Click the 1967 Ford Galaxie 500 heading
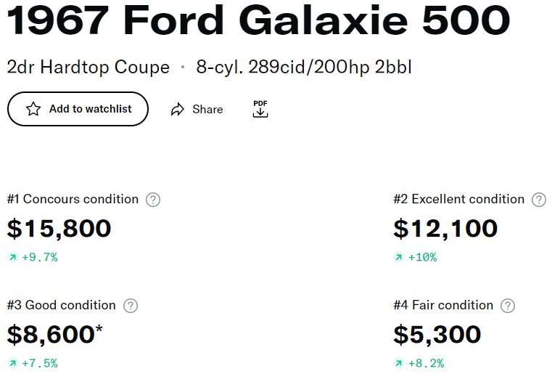 [x=258, y=20]
